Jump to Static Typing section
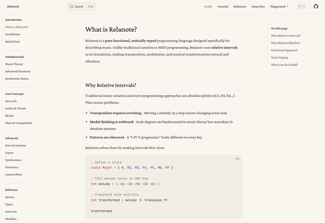 279,57
